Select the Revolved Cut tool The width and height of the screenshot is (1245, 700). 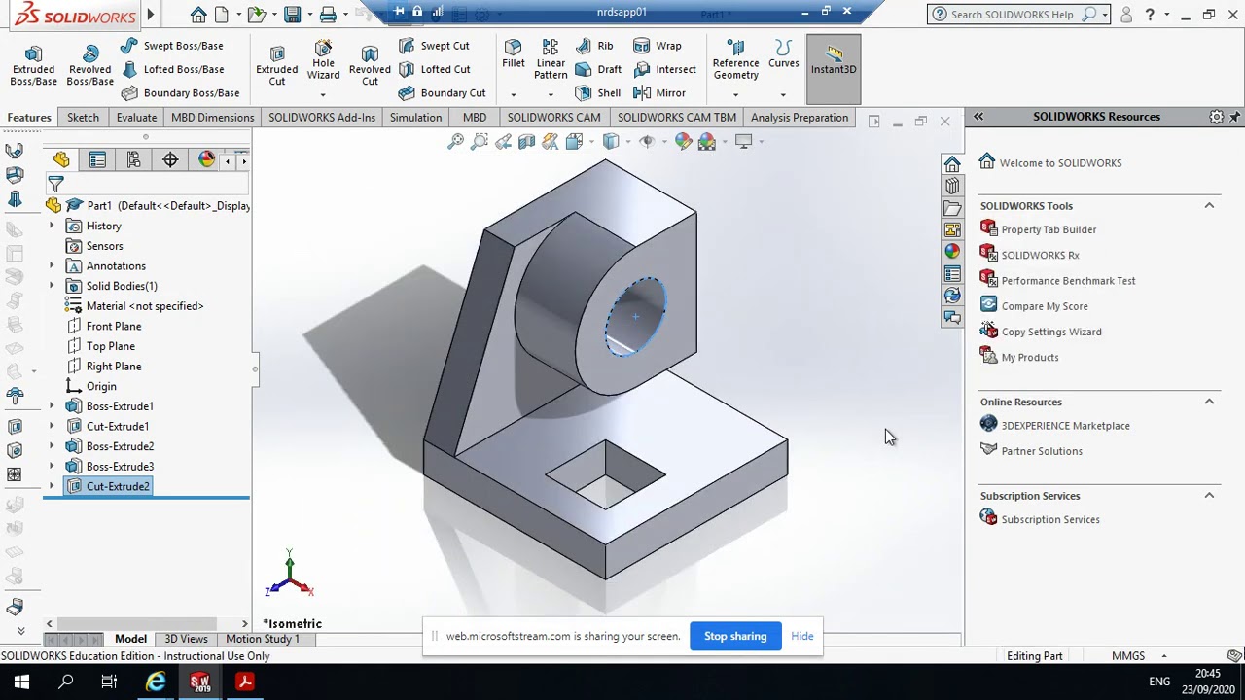tap(370, 65)
